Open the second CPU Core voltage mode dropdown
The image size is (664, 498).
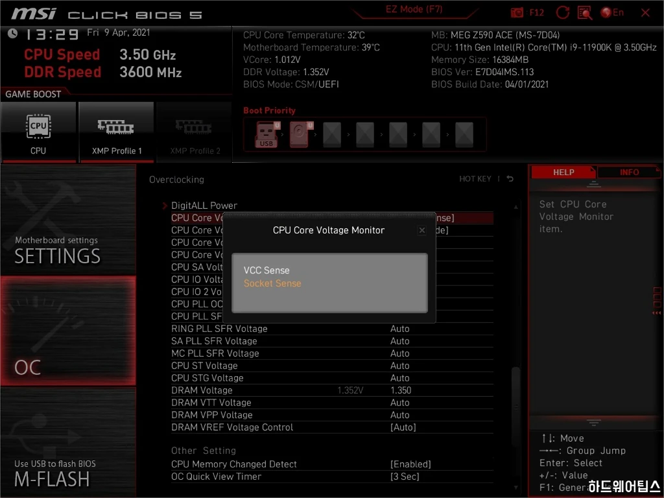pyautogui.click(x=332, y=230)
